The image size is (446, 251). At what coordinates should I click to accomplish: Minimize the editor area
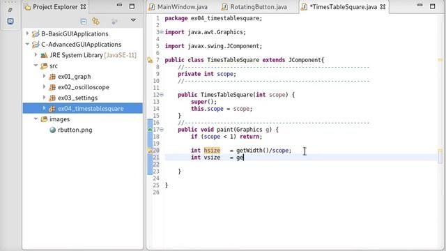click(x=420, y=5)
